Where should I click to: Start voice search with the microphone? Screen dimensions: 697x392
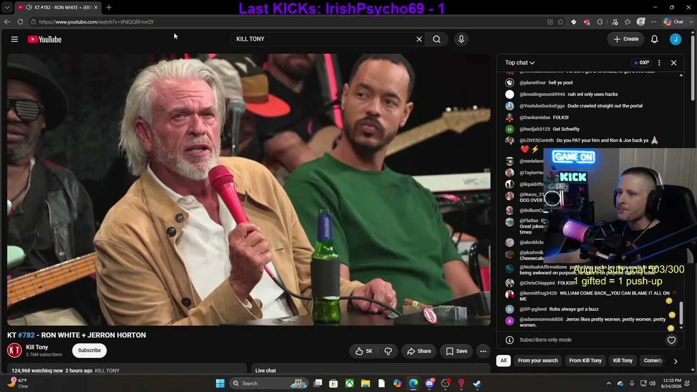[x=461, y=39]
